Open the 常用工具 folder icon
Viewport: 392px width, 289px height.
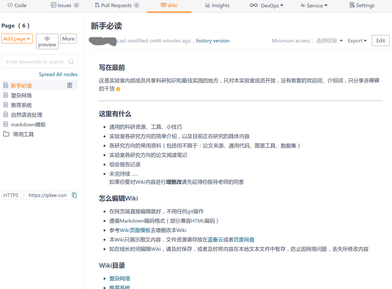tap(6, 134)
